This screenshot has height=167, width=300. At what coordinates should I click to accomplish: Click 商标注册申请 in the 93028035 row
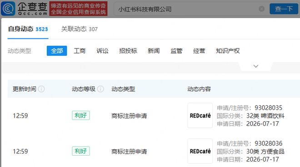129,116
